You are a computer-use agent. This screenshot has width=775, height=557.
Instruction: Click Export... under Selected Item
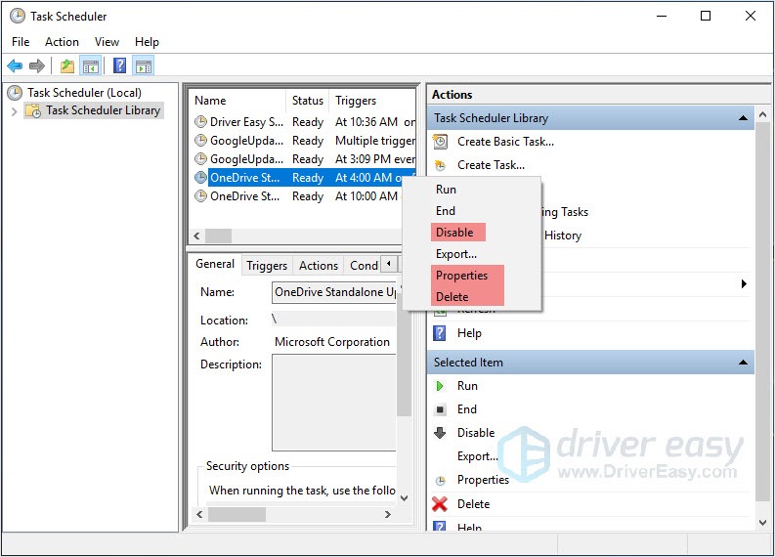tap(478, 456)
